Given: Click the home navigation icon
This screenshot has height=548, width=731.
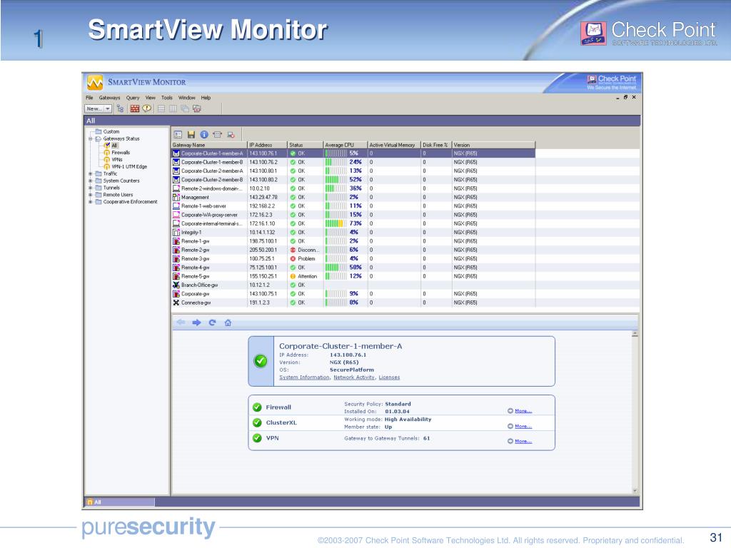Looking at the screenshot, I should [228, 323].
